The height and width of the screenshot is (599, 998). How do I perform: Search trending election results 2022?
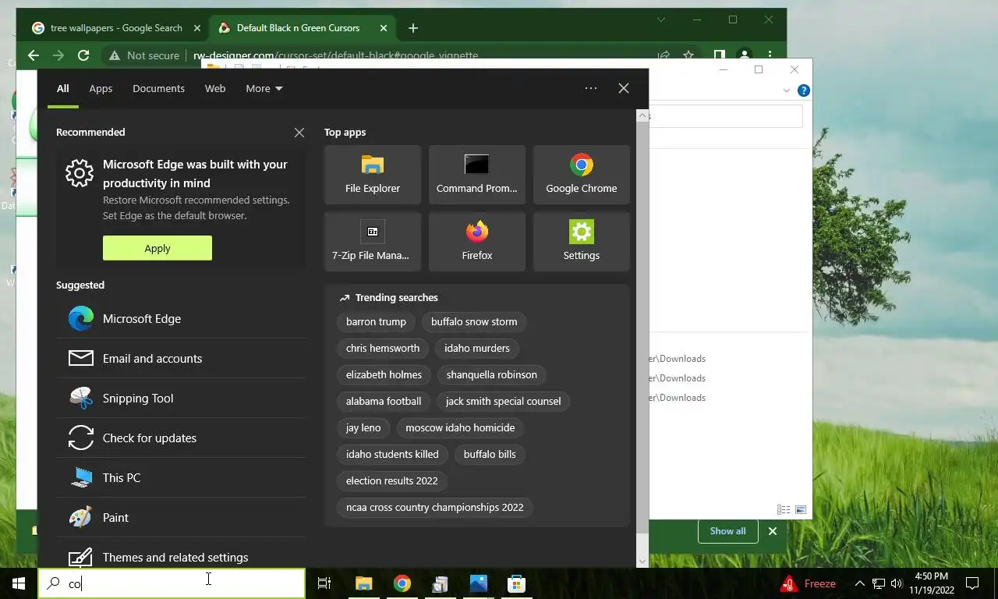point(392,480)
